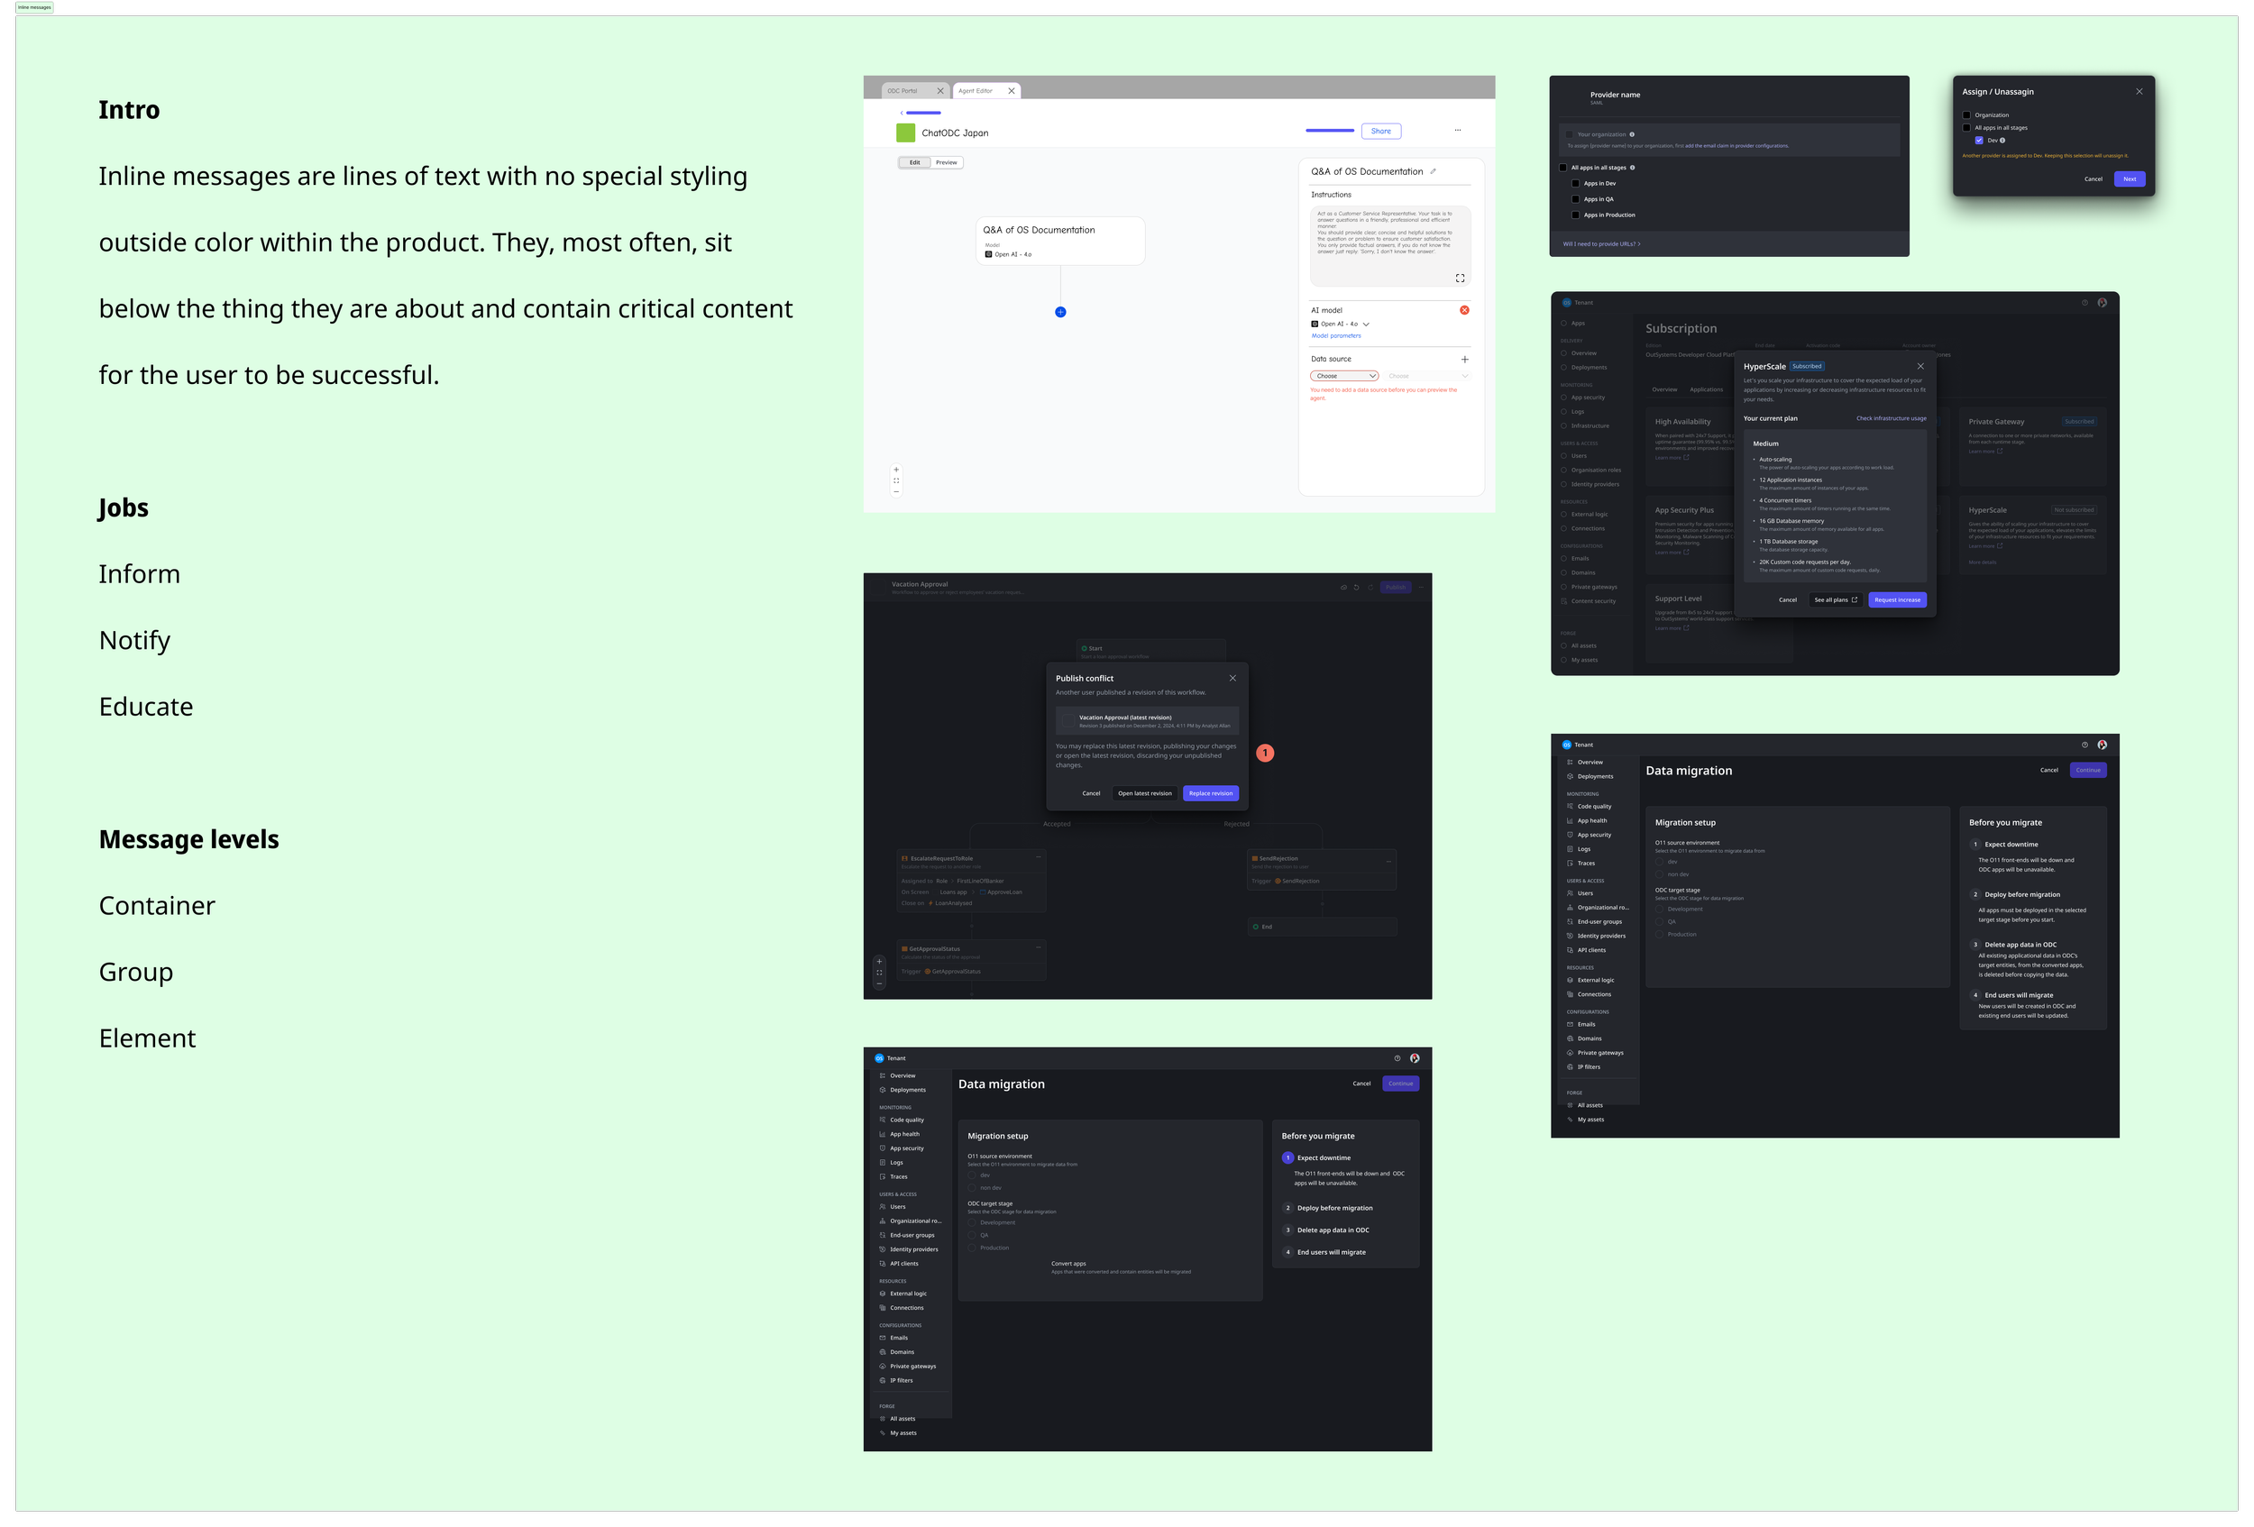2254x1527 pixels.
Task: Click the Request increase button in the HyperScale dialog
Action: coord(1896,600)
